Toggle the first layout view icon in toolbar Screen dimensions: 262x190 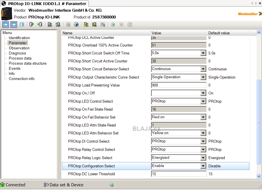(x=5, y=25)
